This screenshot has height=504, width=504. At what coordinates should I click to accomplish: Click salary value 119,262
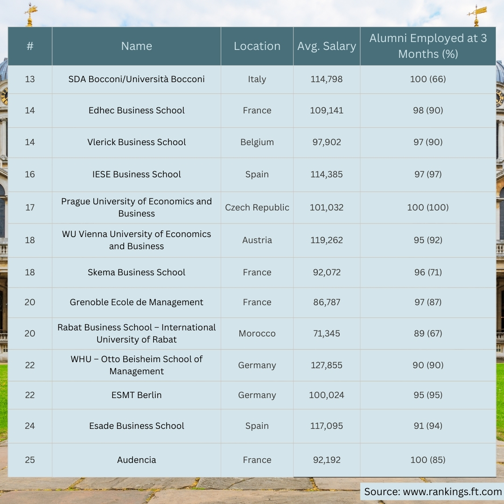(327, 240)
